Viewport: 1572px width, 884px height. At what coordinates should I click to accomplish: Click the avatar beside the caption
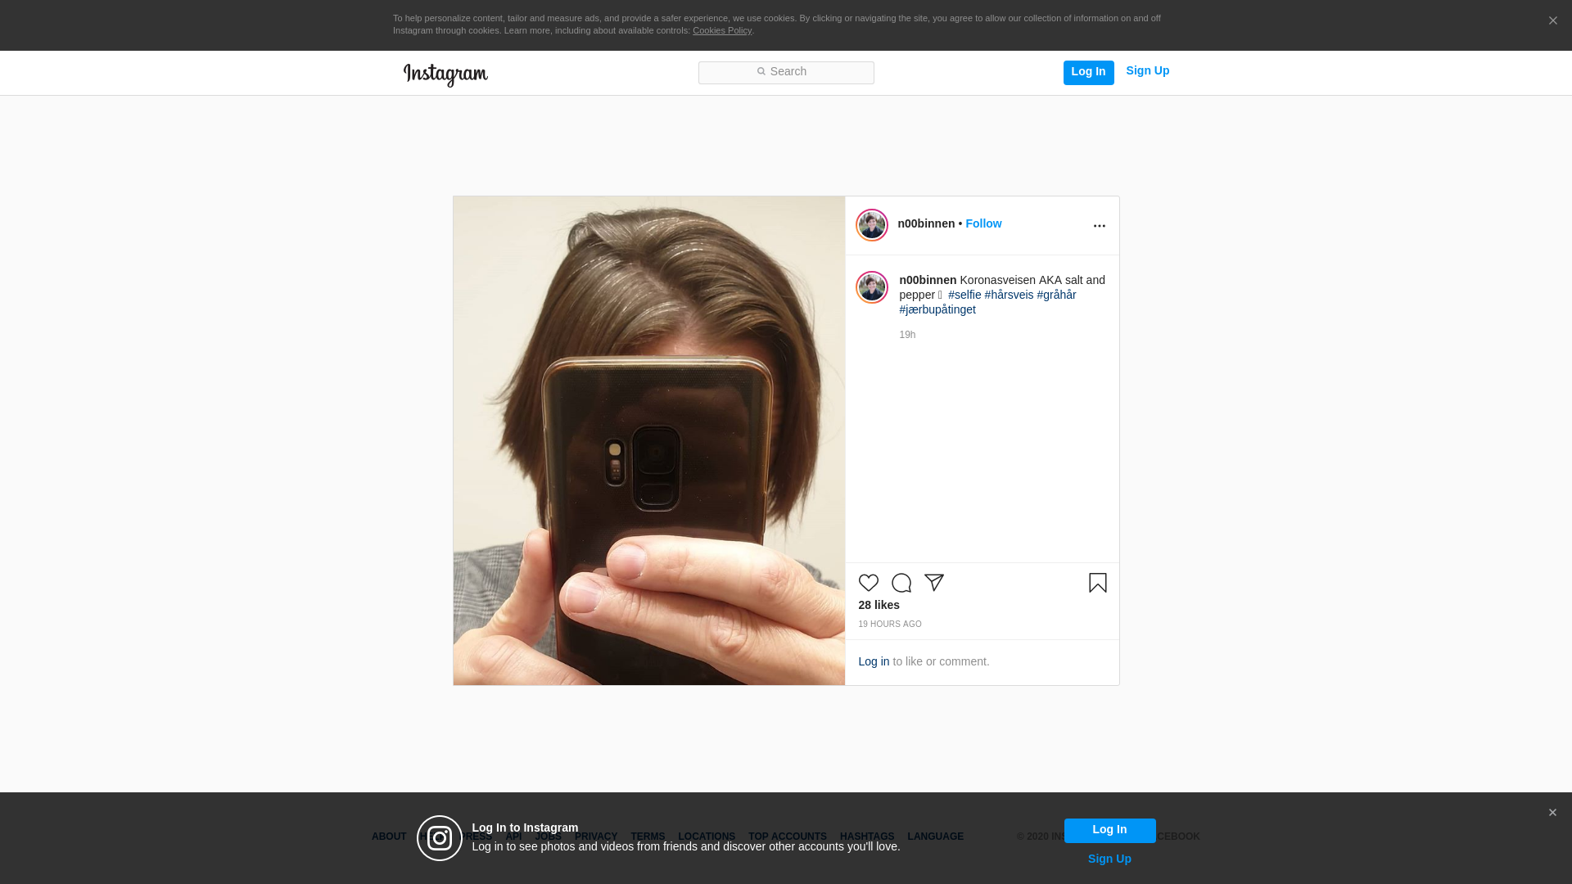pyautogui.click(x=872, y=287)
